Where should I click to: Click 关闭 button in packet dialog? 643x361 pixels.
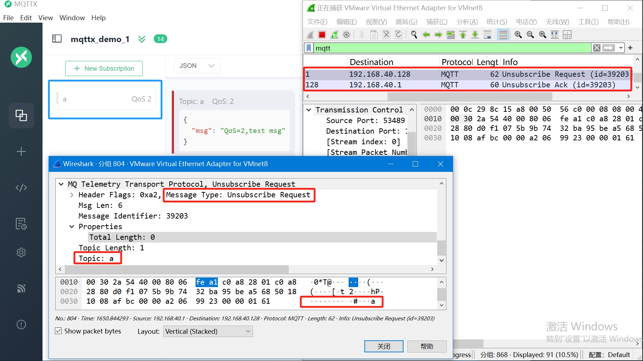point(384,347)
